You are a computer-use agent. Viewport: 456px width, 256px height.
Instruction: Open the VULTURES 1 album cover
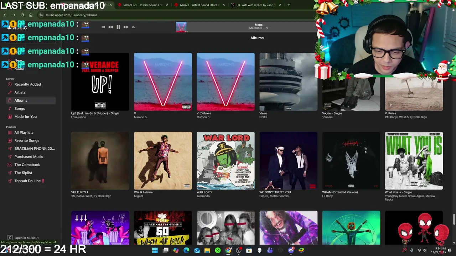click(x=100, y=161)
